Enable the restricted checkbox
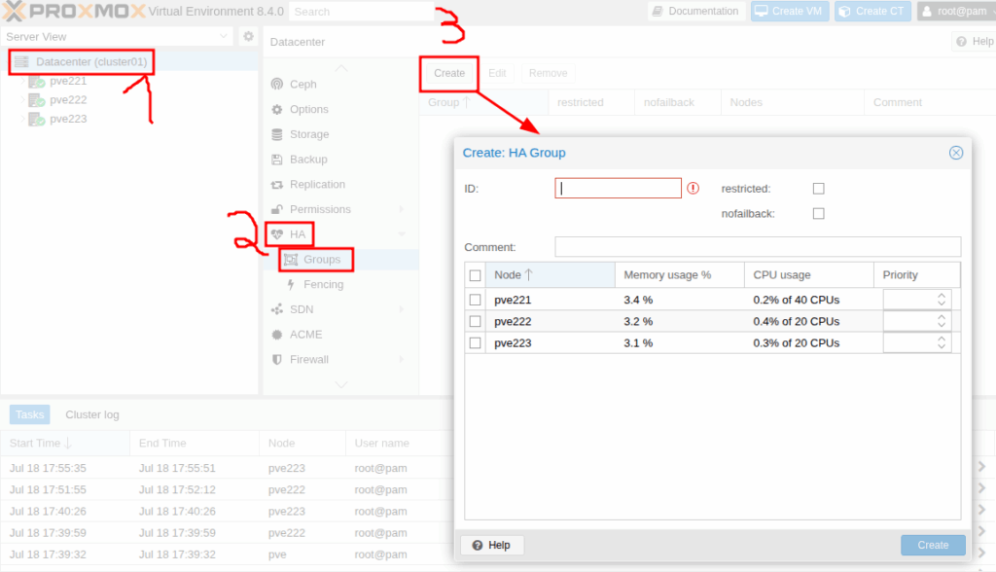 [x=819, y=189]
